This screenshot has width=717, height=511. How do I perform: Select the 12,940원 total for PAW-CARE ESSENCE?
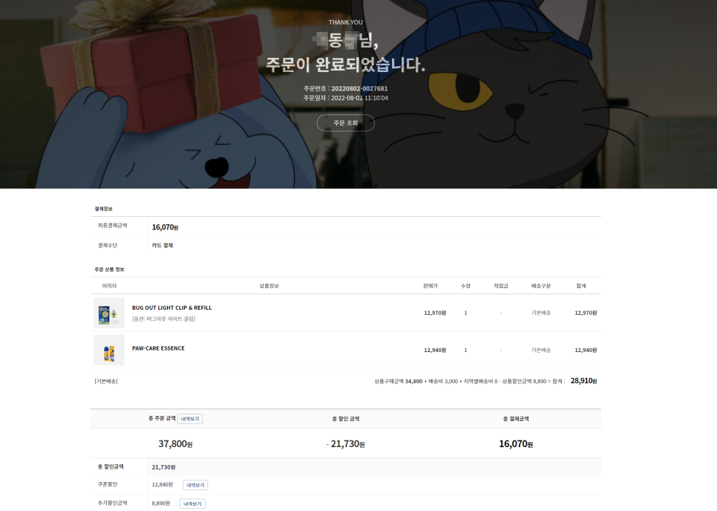586,350
